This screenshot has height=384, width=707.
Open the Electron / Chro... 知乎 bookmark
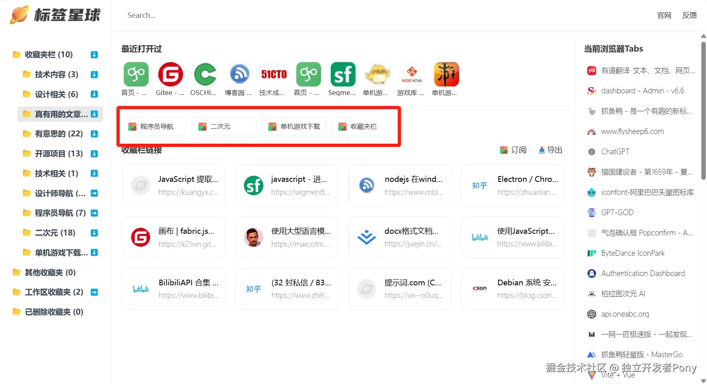(x=513, y=186)
